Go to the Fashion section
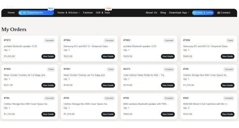This screenshot has width=239, height=128. [88, 13]
